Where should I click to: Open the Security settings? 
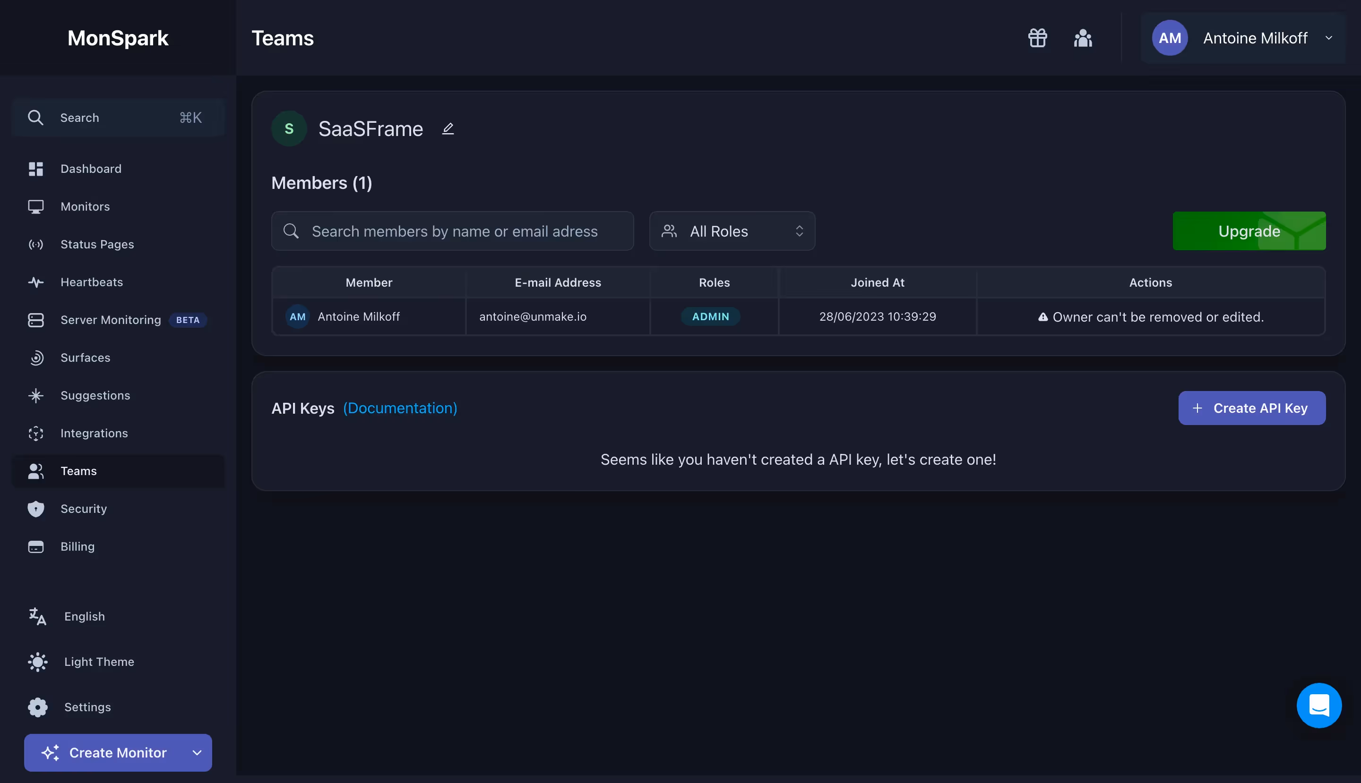coord(84,508)
